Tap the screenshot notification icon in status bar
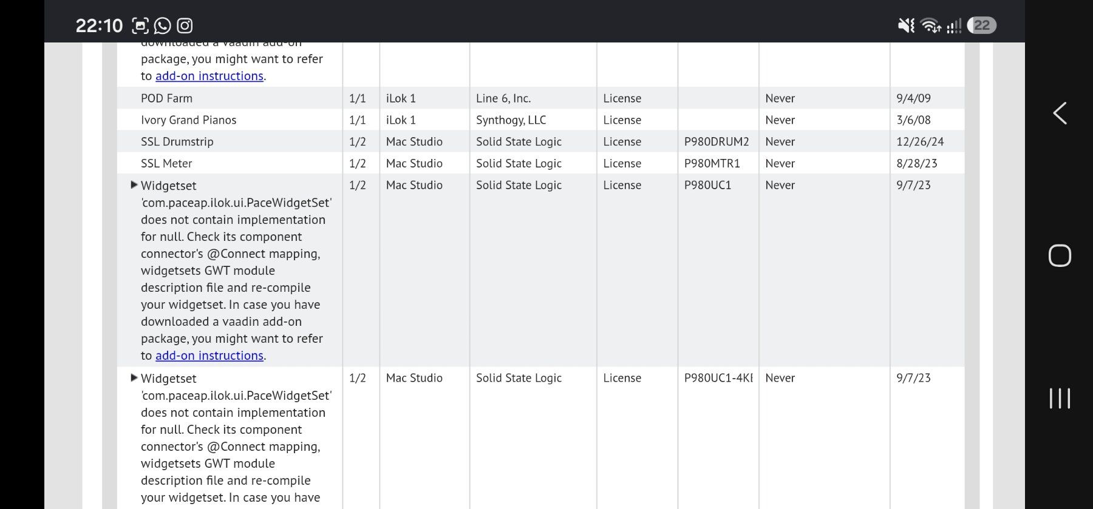This screenshot has width=1093, height=509. [140, 25]
